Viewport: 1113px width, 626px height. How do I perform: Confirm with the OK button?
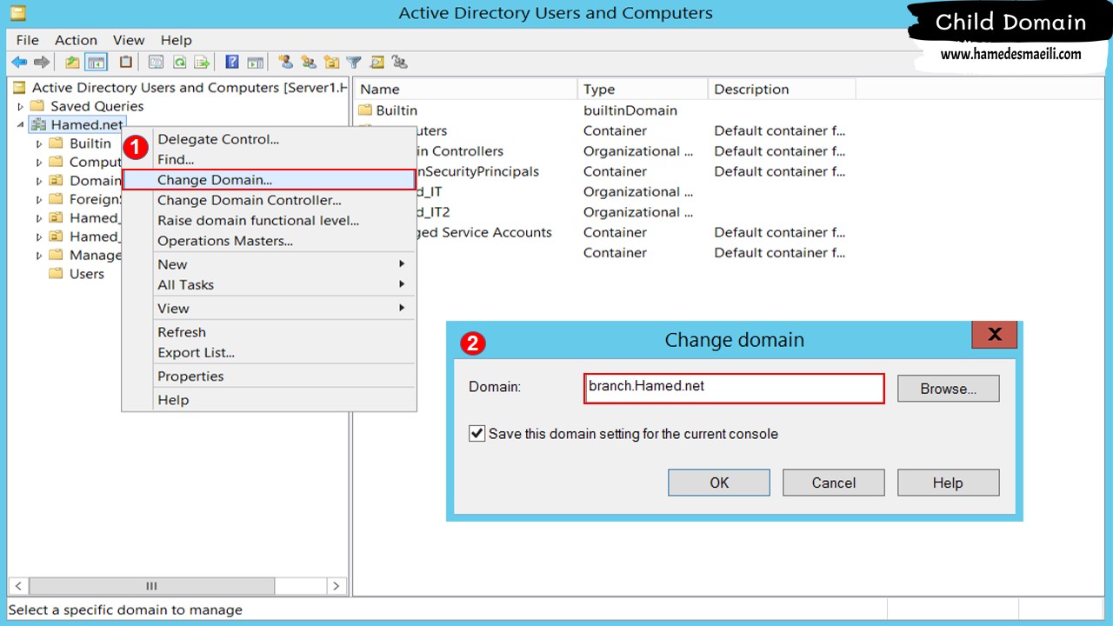719,483
